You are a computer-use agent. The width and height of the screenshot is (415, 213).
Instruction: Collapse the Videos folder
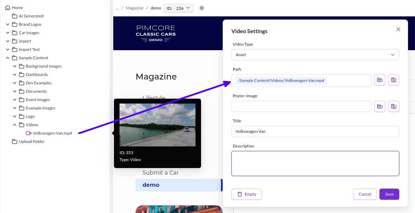click(x=15, y=125)
